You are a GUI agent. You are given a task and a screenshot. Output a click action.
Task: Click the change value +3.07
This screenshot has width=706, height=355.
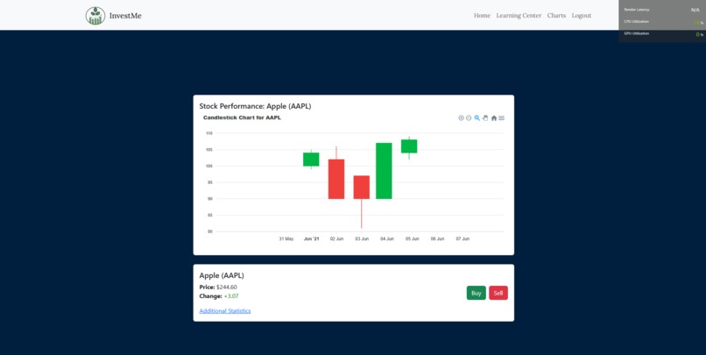pos(231,296)
